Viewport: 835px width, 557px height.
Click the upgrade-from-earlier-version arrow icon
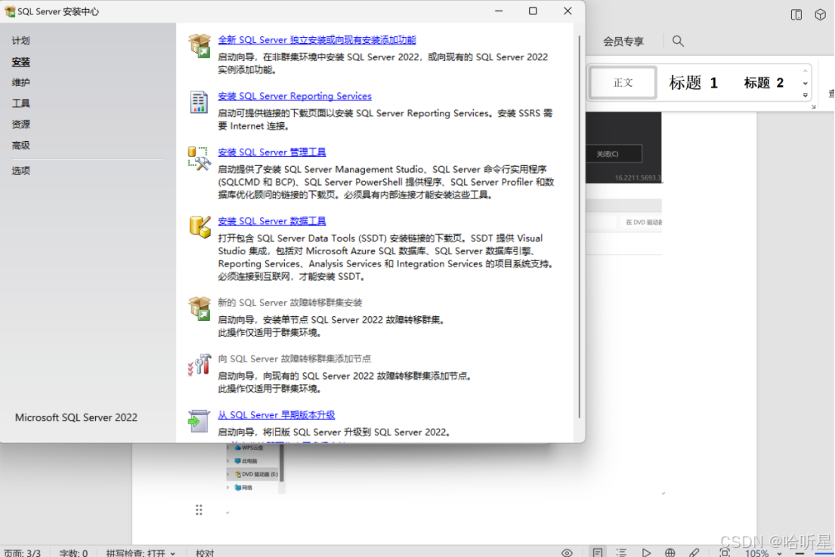pos(199,421)
